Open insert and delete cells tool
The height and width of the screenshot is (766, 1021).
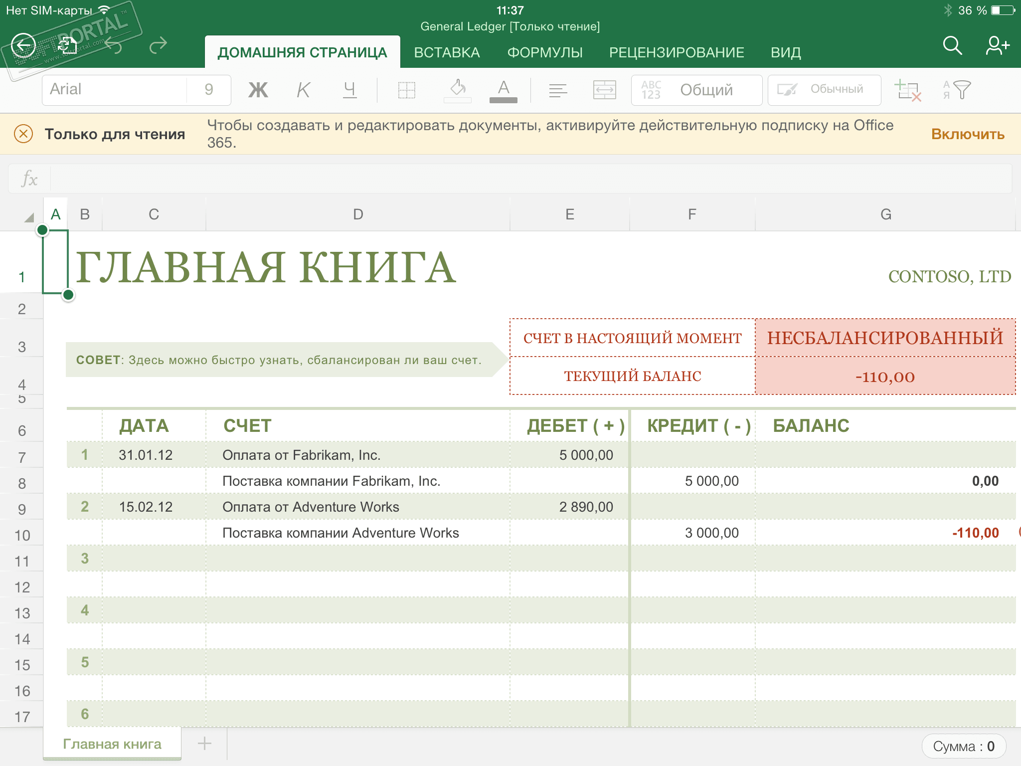[x=908, y=90]
